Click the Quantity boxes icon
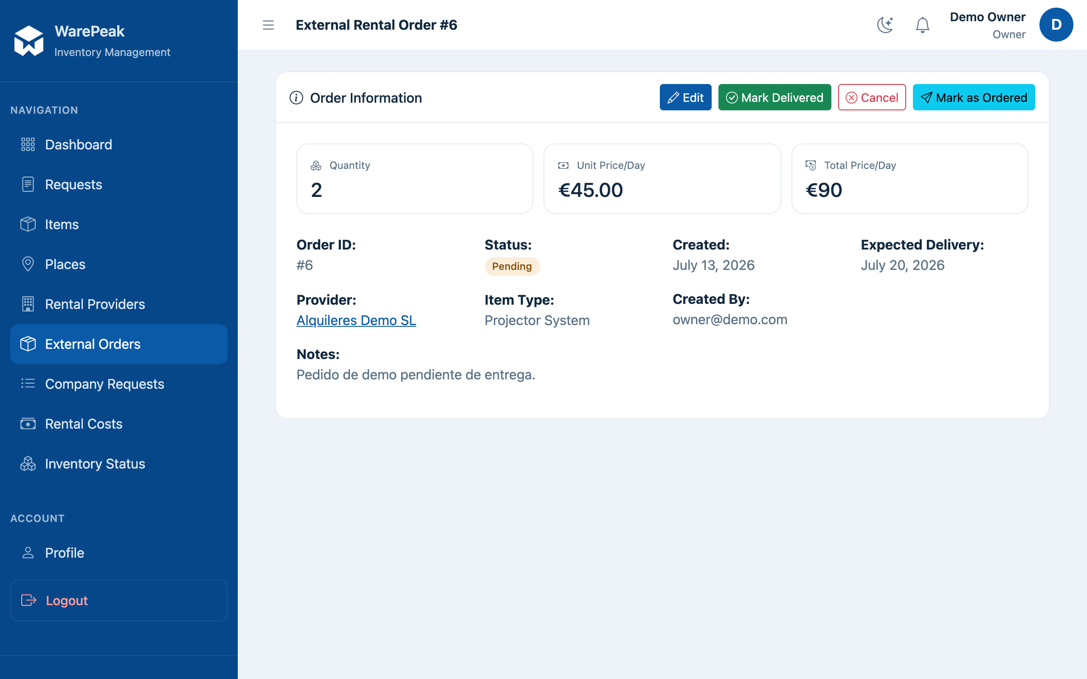Screen dimensions: 1087x679 pos(316,166)
